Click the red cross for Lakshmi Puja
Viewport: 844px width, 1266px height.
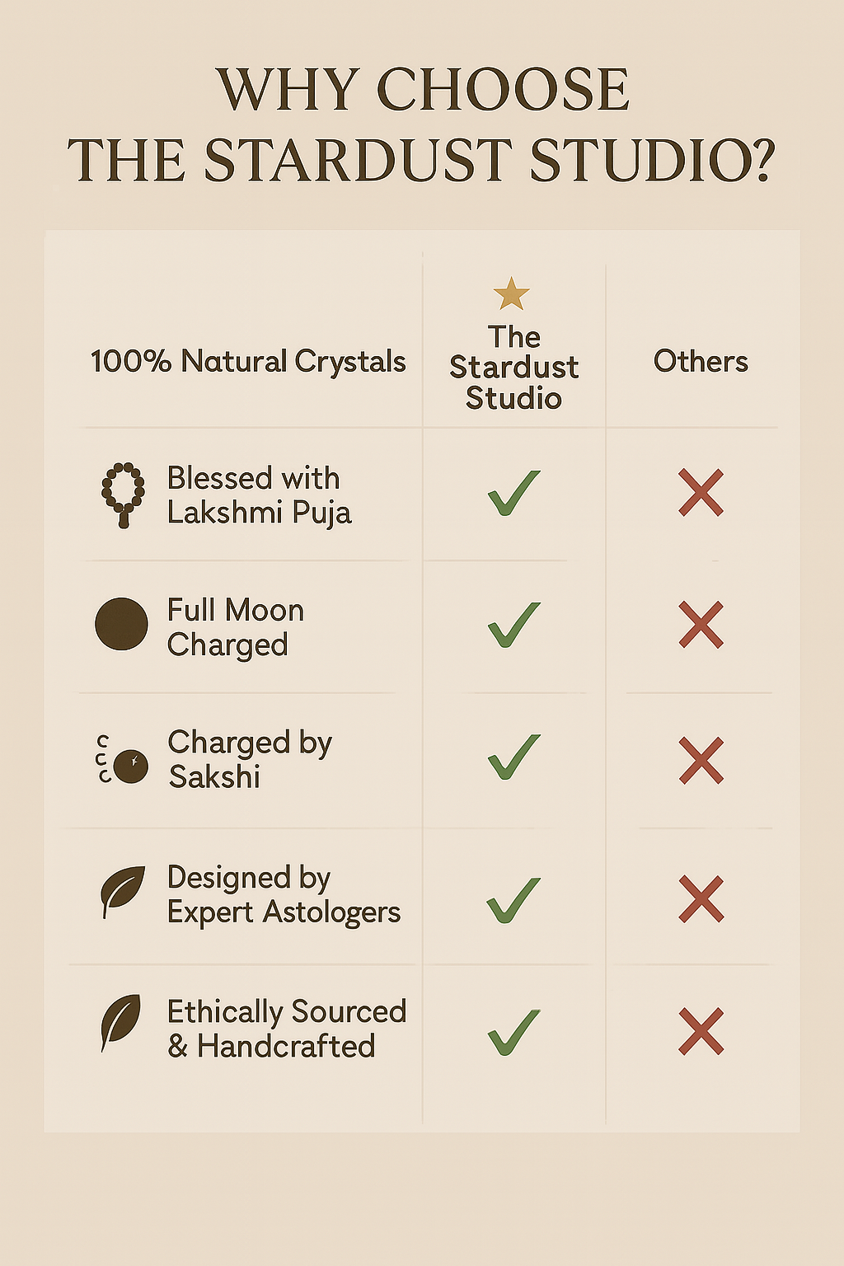coord(701,492)
